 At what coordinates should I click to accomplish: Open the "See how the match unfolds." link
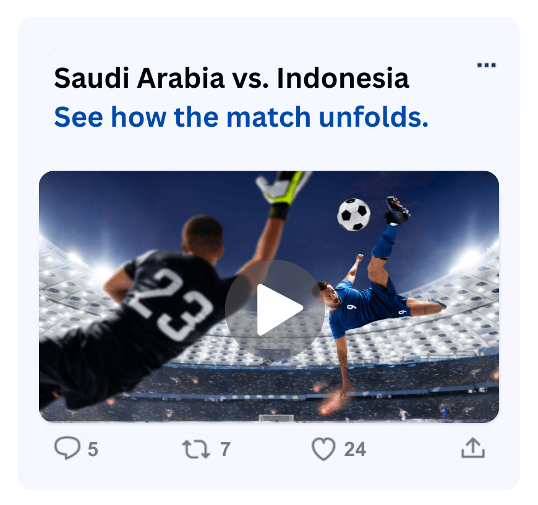pyautogui.click(x=241, y=117)
